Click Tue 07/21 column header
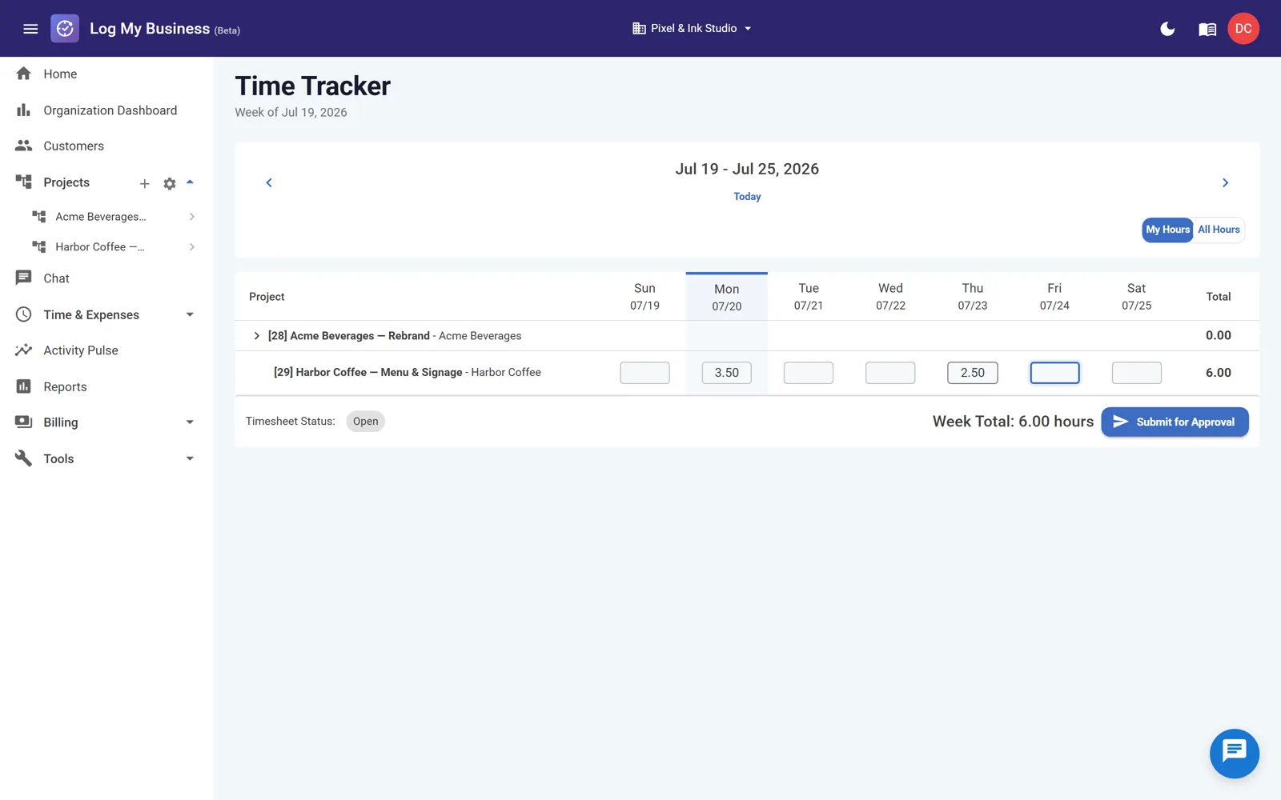This screenshot has width=1281, height=800. (x=809, y=297)
